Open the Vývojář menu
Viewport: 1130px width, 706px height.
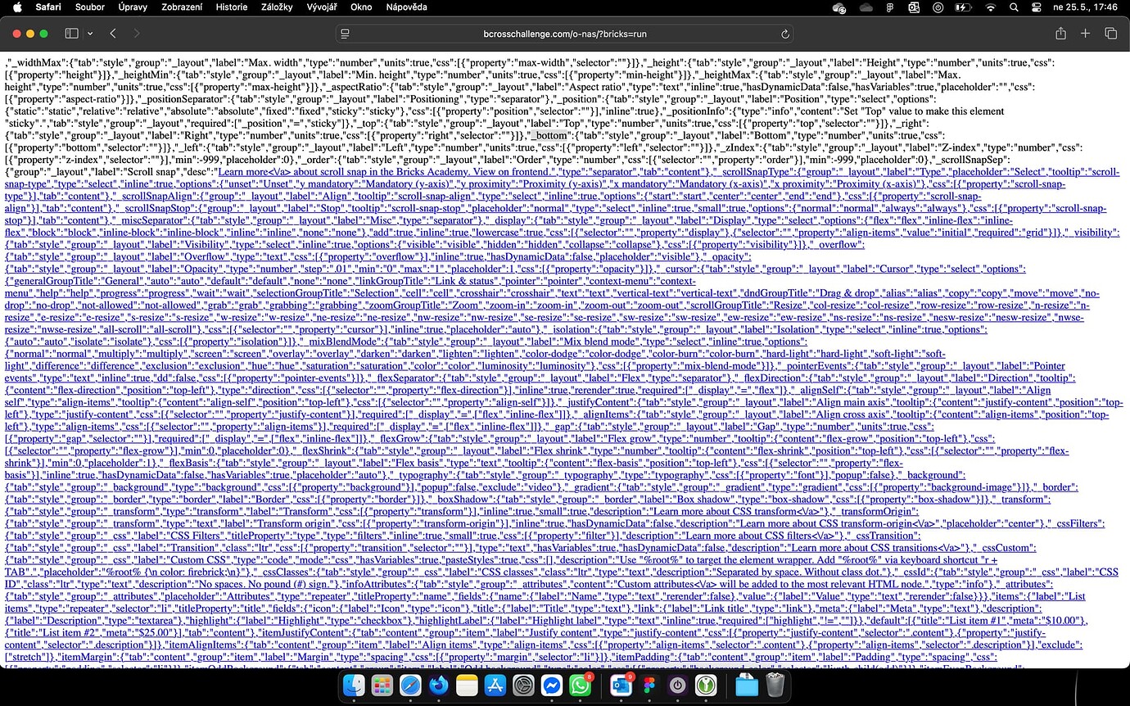pos(322,7)
